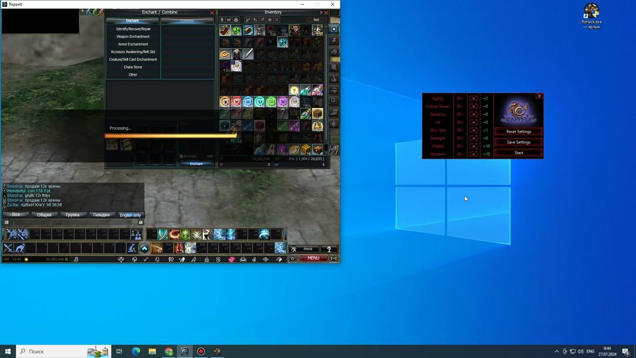Open the cart icon in inventory toolbar

229,20
